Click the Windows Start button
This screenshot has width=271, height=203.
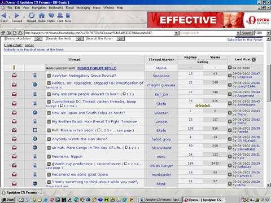pyautogui.click(x=7, y=200)
